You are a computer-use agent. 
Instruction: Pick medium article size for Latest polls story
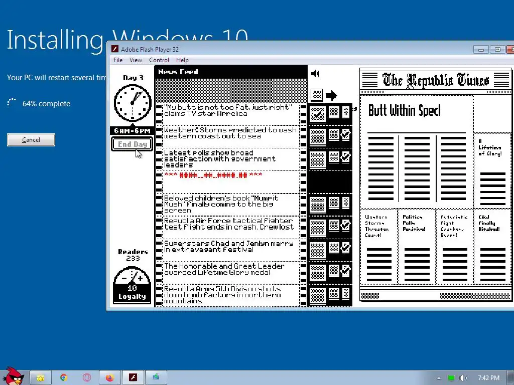pos(334,157)
